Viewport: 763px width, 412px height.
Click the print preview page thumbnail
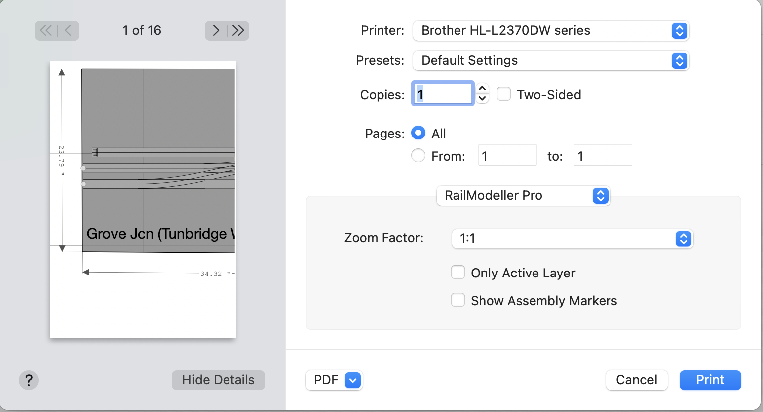[143, 199]
